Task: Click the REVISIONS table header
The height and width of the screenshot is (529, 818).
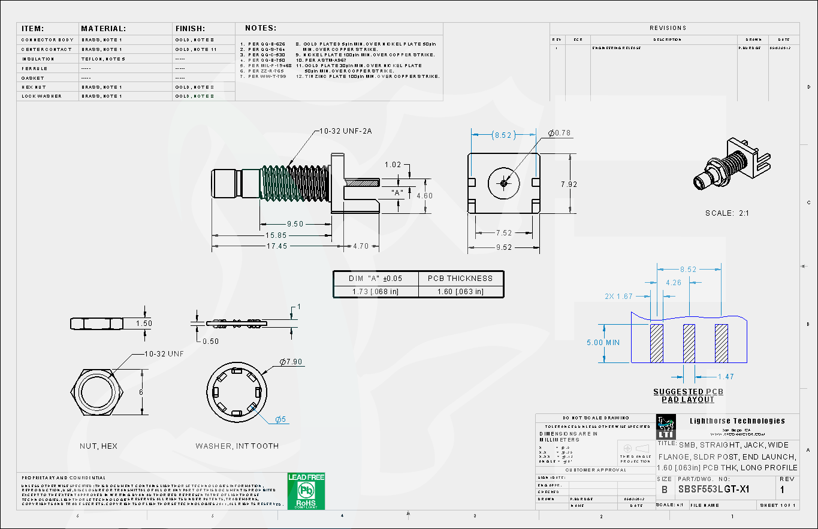Action: point(668,28)
